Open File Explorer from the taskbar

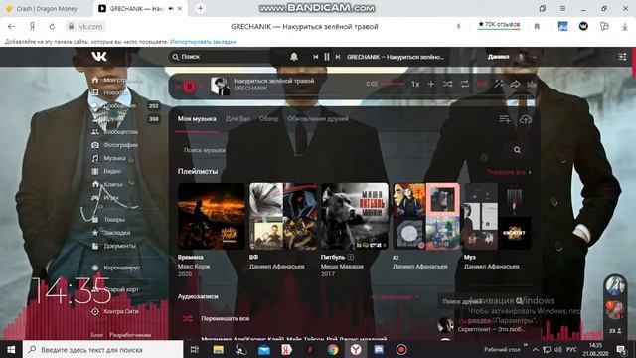pos(219,349)
